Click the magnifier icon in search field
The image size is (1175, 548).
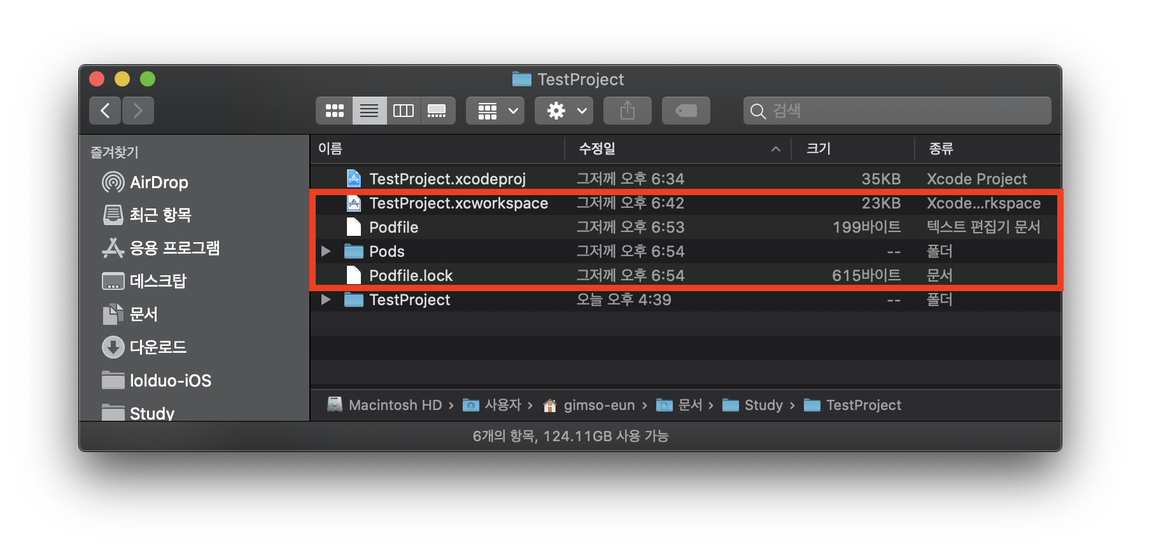[757, 111]
